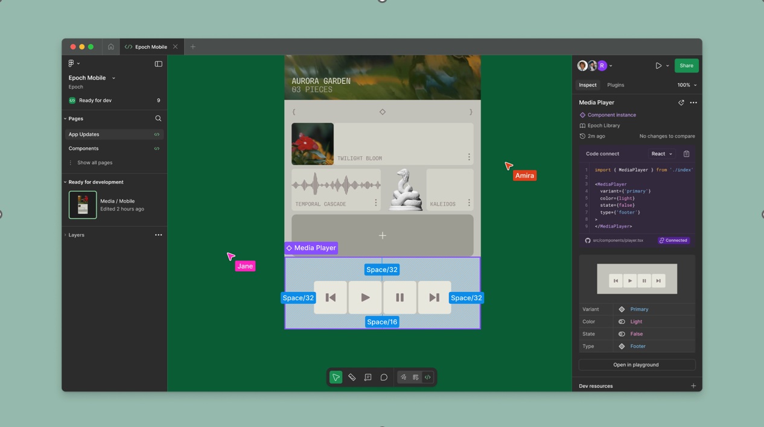Click the Move cursor tool
Screen dimensions: 764x427
click(x=336, y=378)
